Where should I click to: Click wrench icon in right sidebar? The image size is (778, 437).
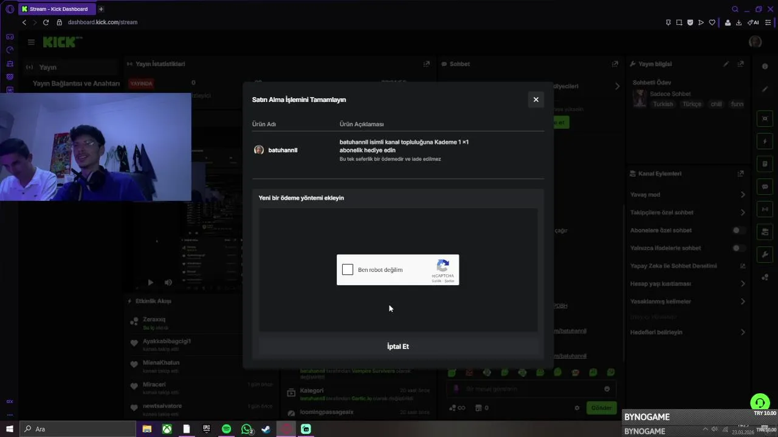pos(765,254)
